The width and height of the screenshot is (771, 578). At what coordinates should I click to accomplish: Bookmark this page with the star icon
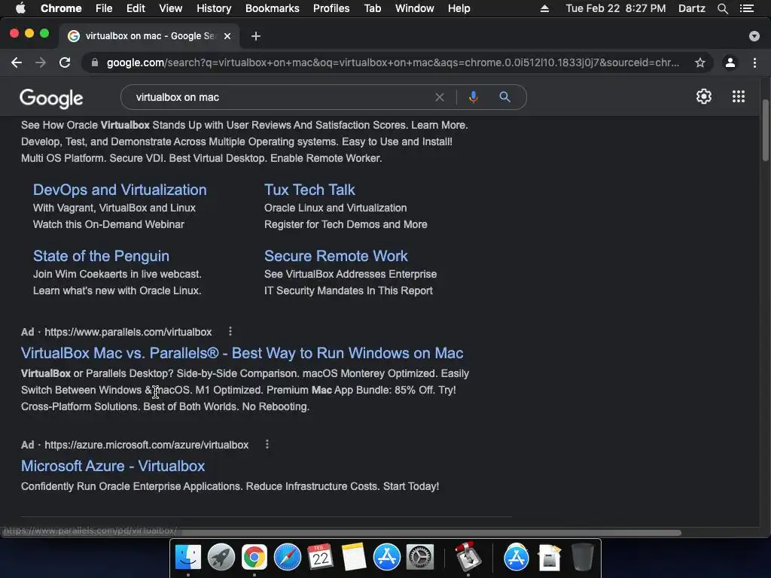[x=699, y=62]
